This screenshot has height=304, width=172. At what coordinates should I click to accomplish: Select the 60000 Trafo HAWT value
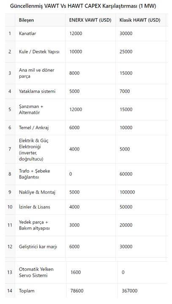[141, 174]
